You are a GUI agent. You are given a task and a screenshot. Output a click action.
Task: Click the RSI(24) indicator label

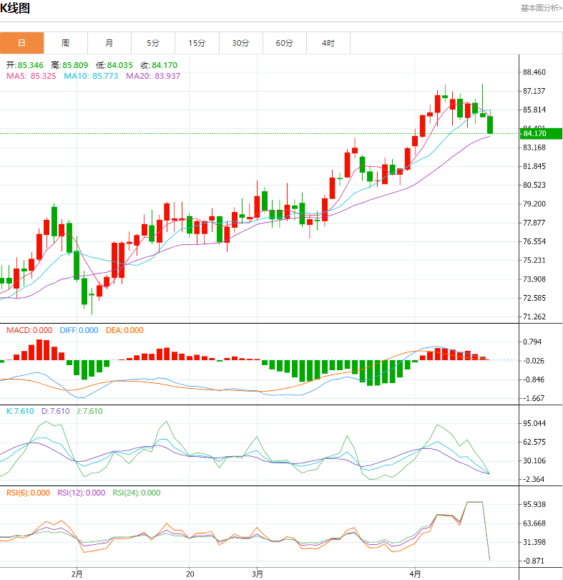pos(137,493)
